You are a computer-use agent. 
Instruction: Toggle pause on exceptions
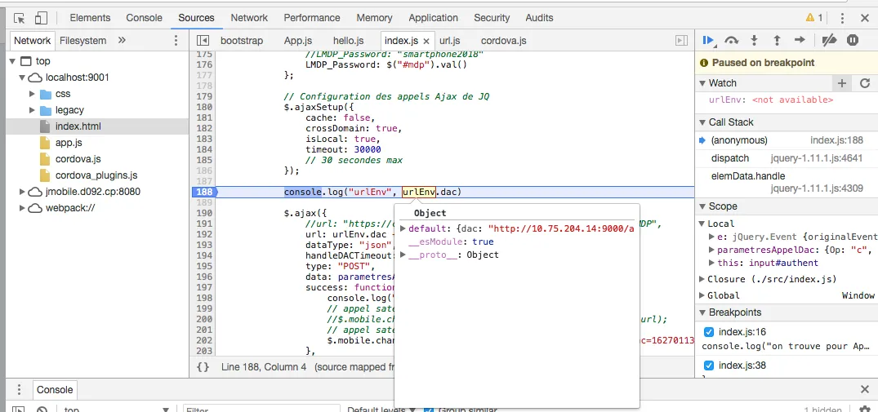(852, 40)
